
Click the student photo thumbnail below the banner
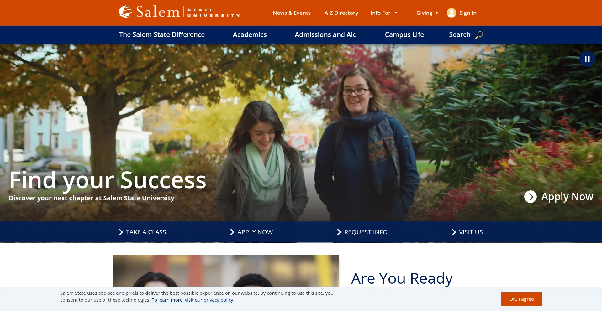click(x=226, y=271)
